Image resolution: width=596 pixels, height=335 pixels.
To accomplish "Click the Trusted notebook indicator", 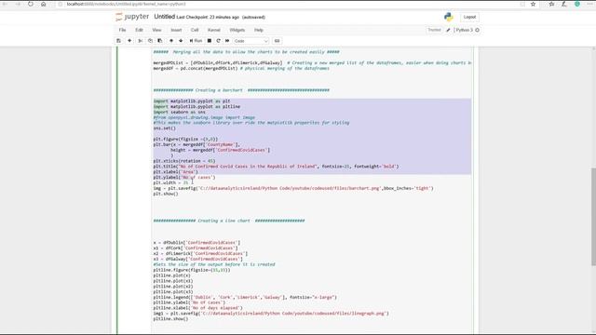I will (434, 30).
